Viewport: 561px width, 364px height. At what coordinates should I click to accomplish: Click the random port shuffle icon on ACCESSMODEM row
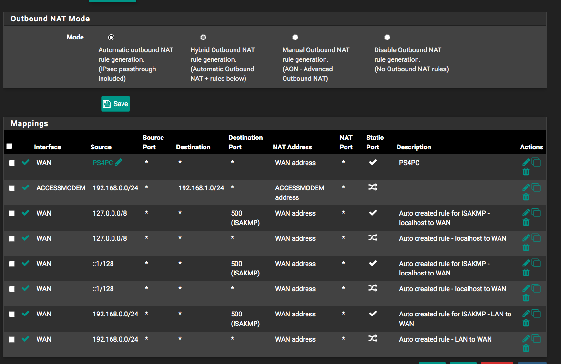373,187
